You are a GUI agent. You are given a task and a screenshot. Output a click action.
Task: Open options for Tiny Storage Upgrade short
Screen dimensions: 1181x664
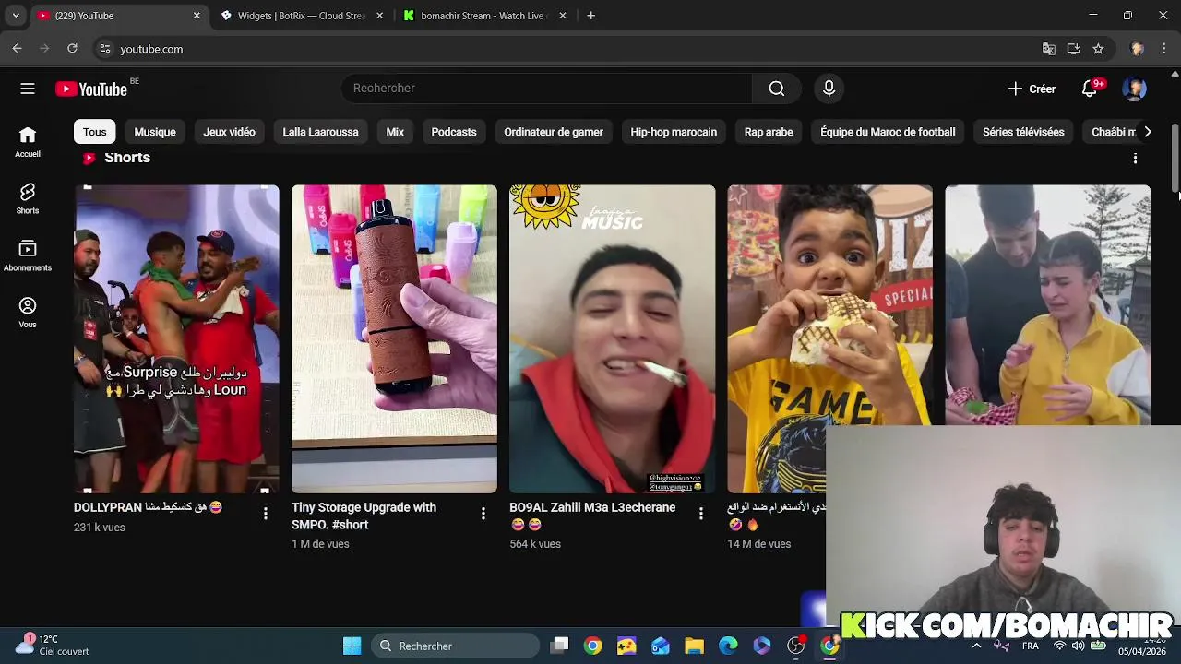click(x=483, y=514)
